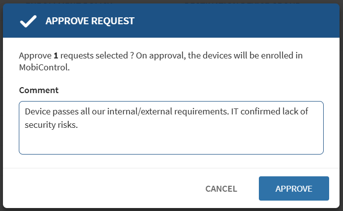This screenshot has width=343, height=211.
Task: Click the APPROVE REQUEST dialog title
Action: [x=90, y=21]
